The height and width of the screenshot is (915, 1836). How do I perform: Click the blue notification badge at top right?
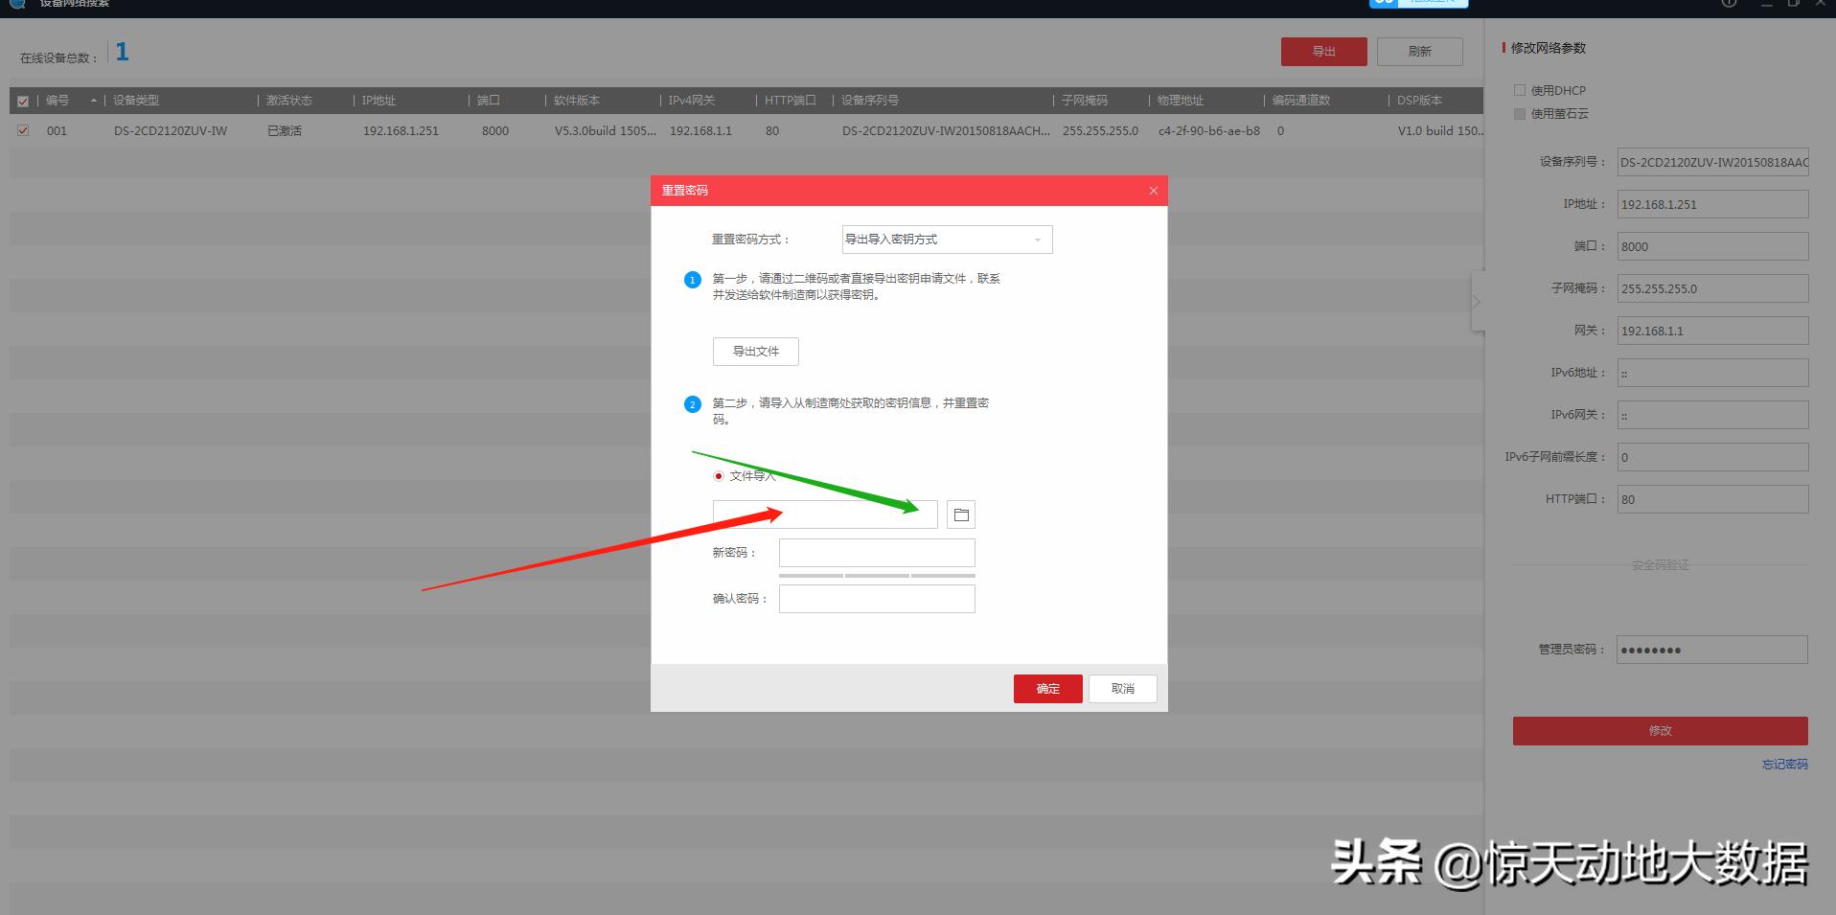pyautogui.click(x=1381, y=3)
